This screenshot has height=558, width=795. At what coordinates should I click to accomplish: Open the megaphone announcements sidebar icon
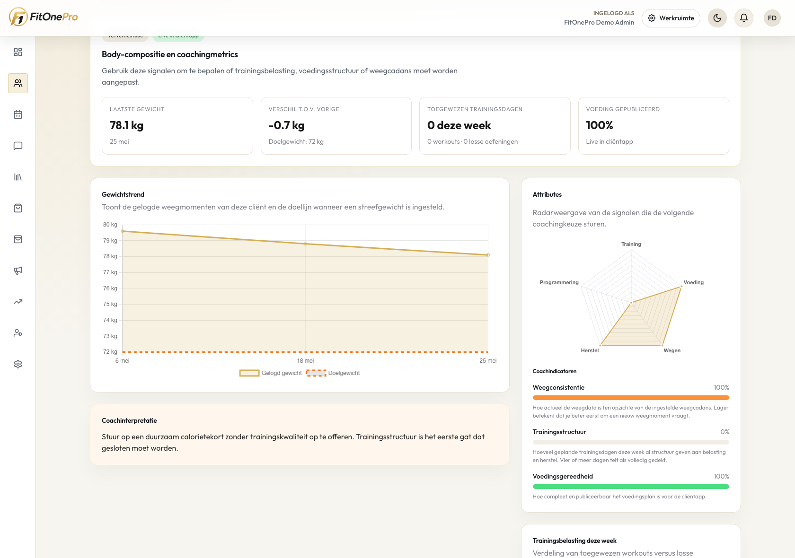[x=18, y=270]
